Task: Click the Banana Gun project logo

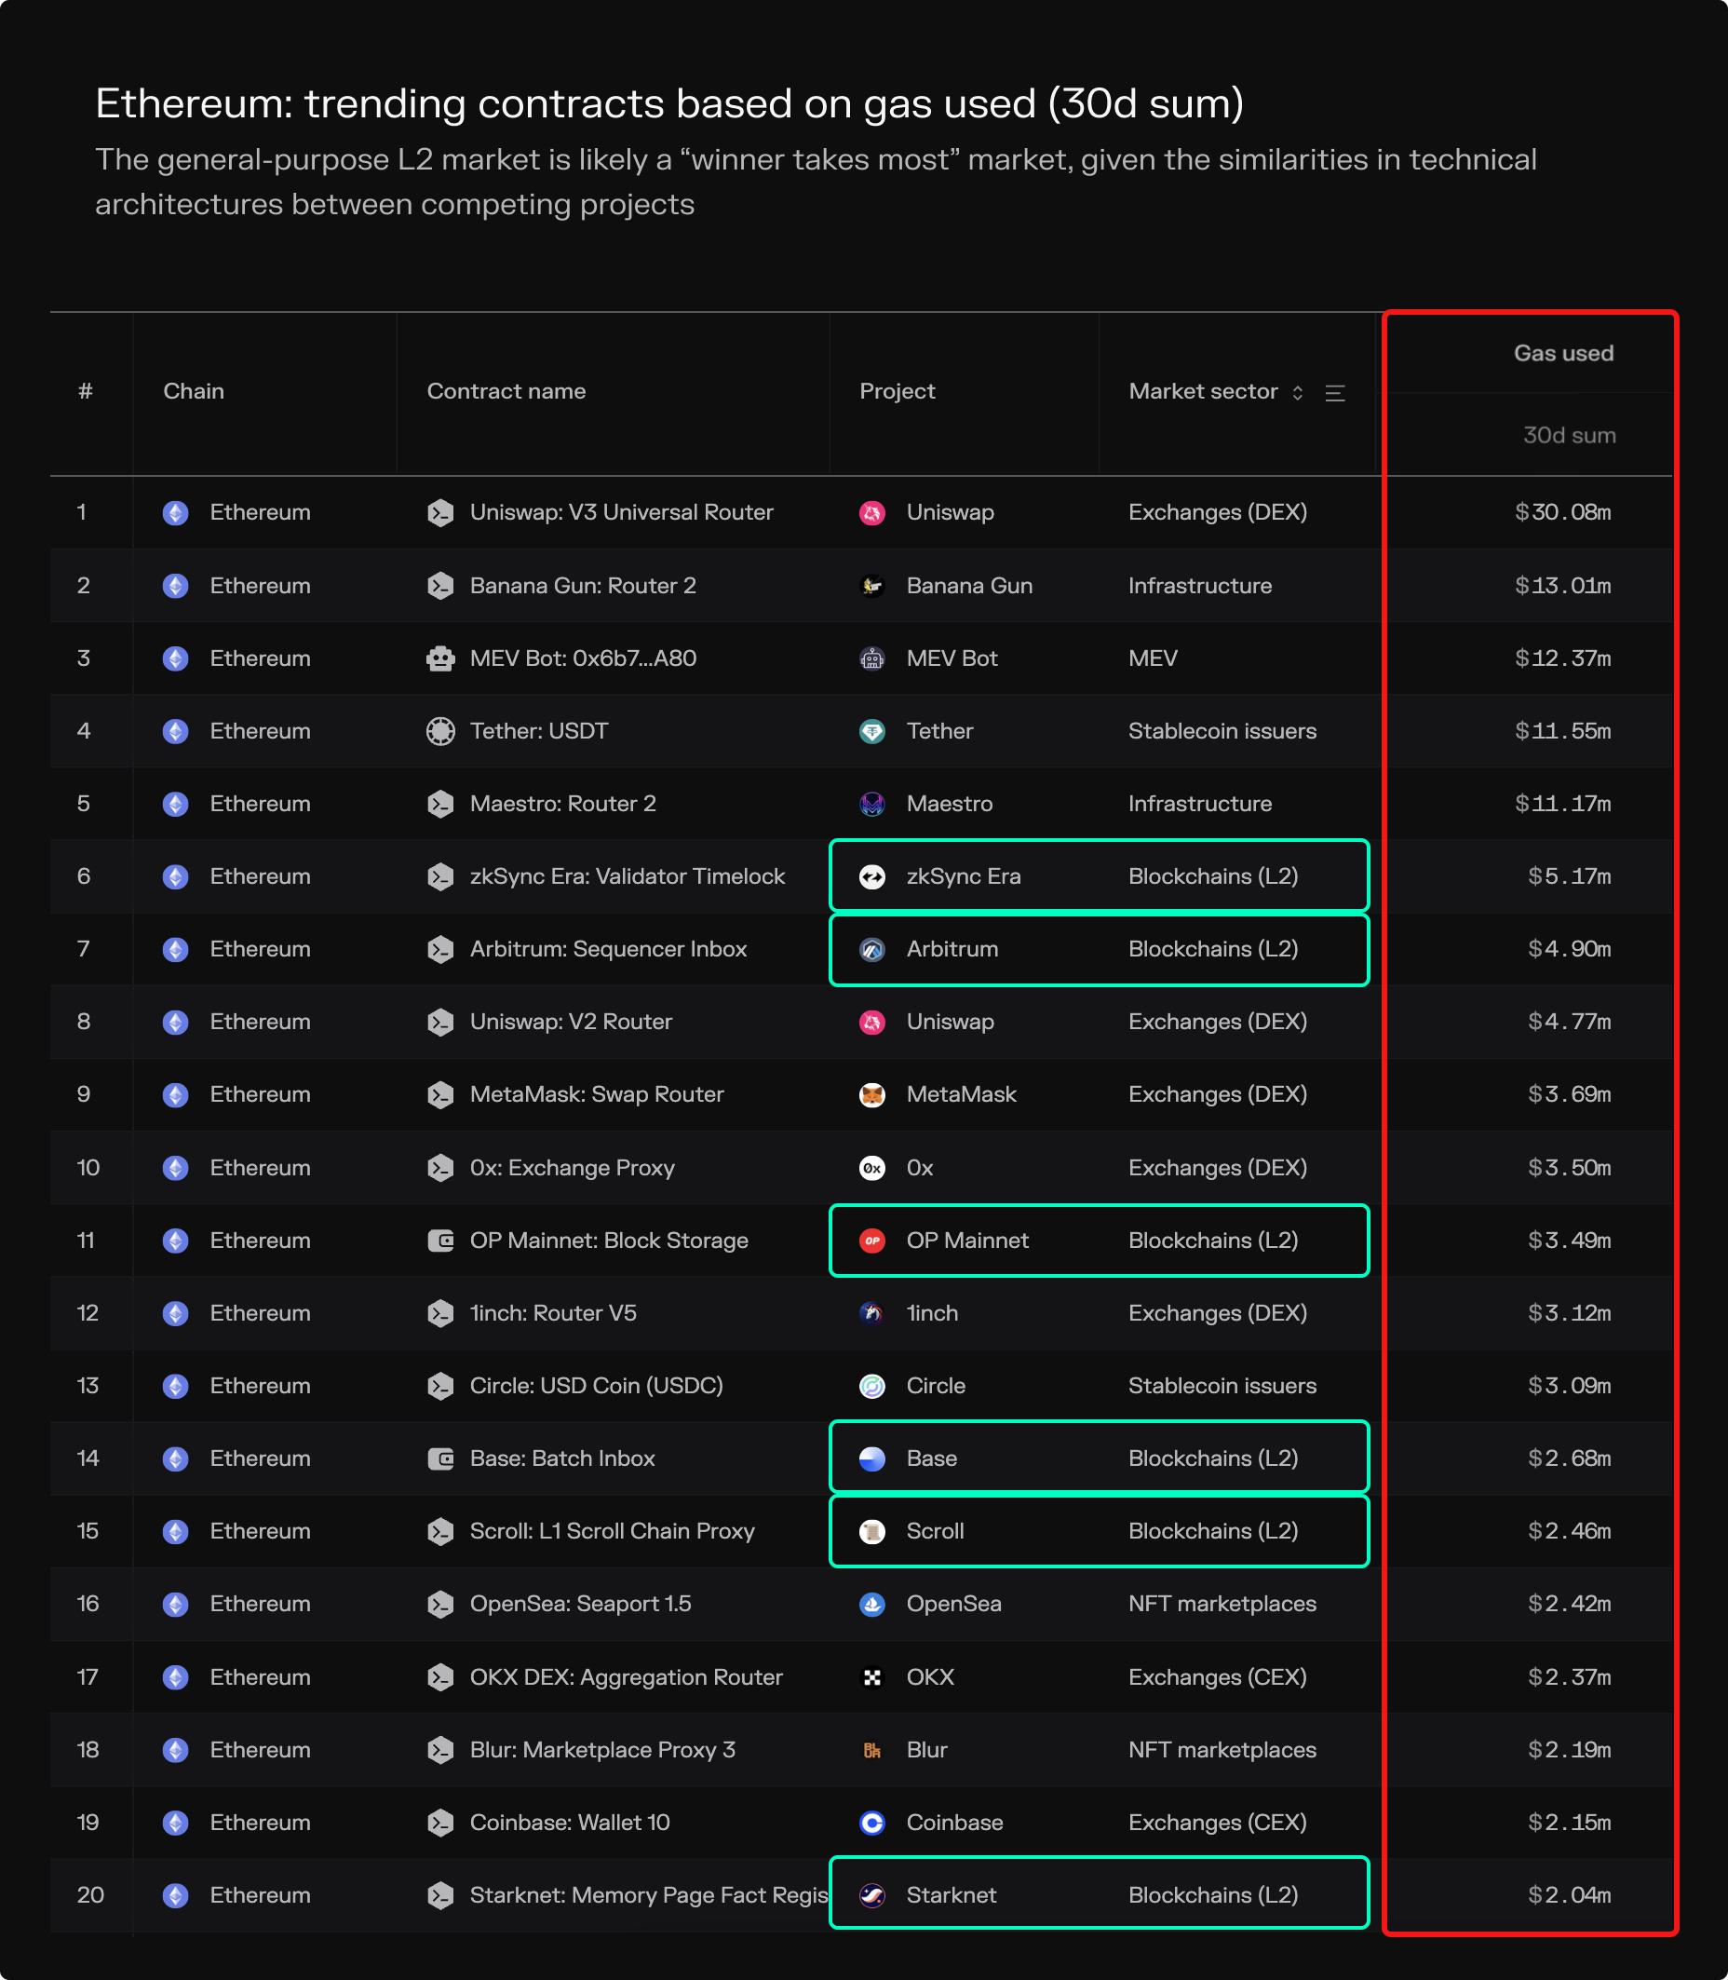Action: (x=871, y=587)
